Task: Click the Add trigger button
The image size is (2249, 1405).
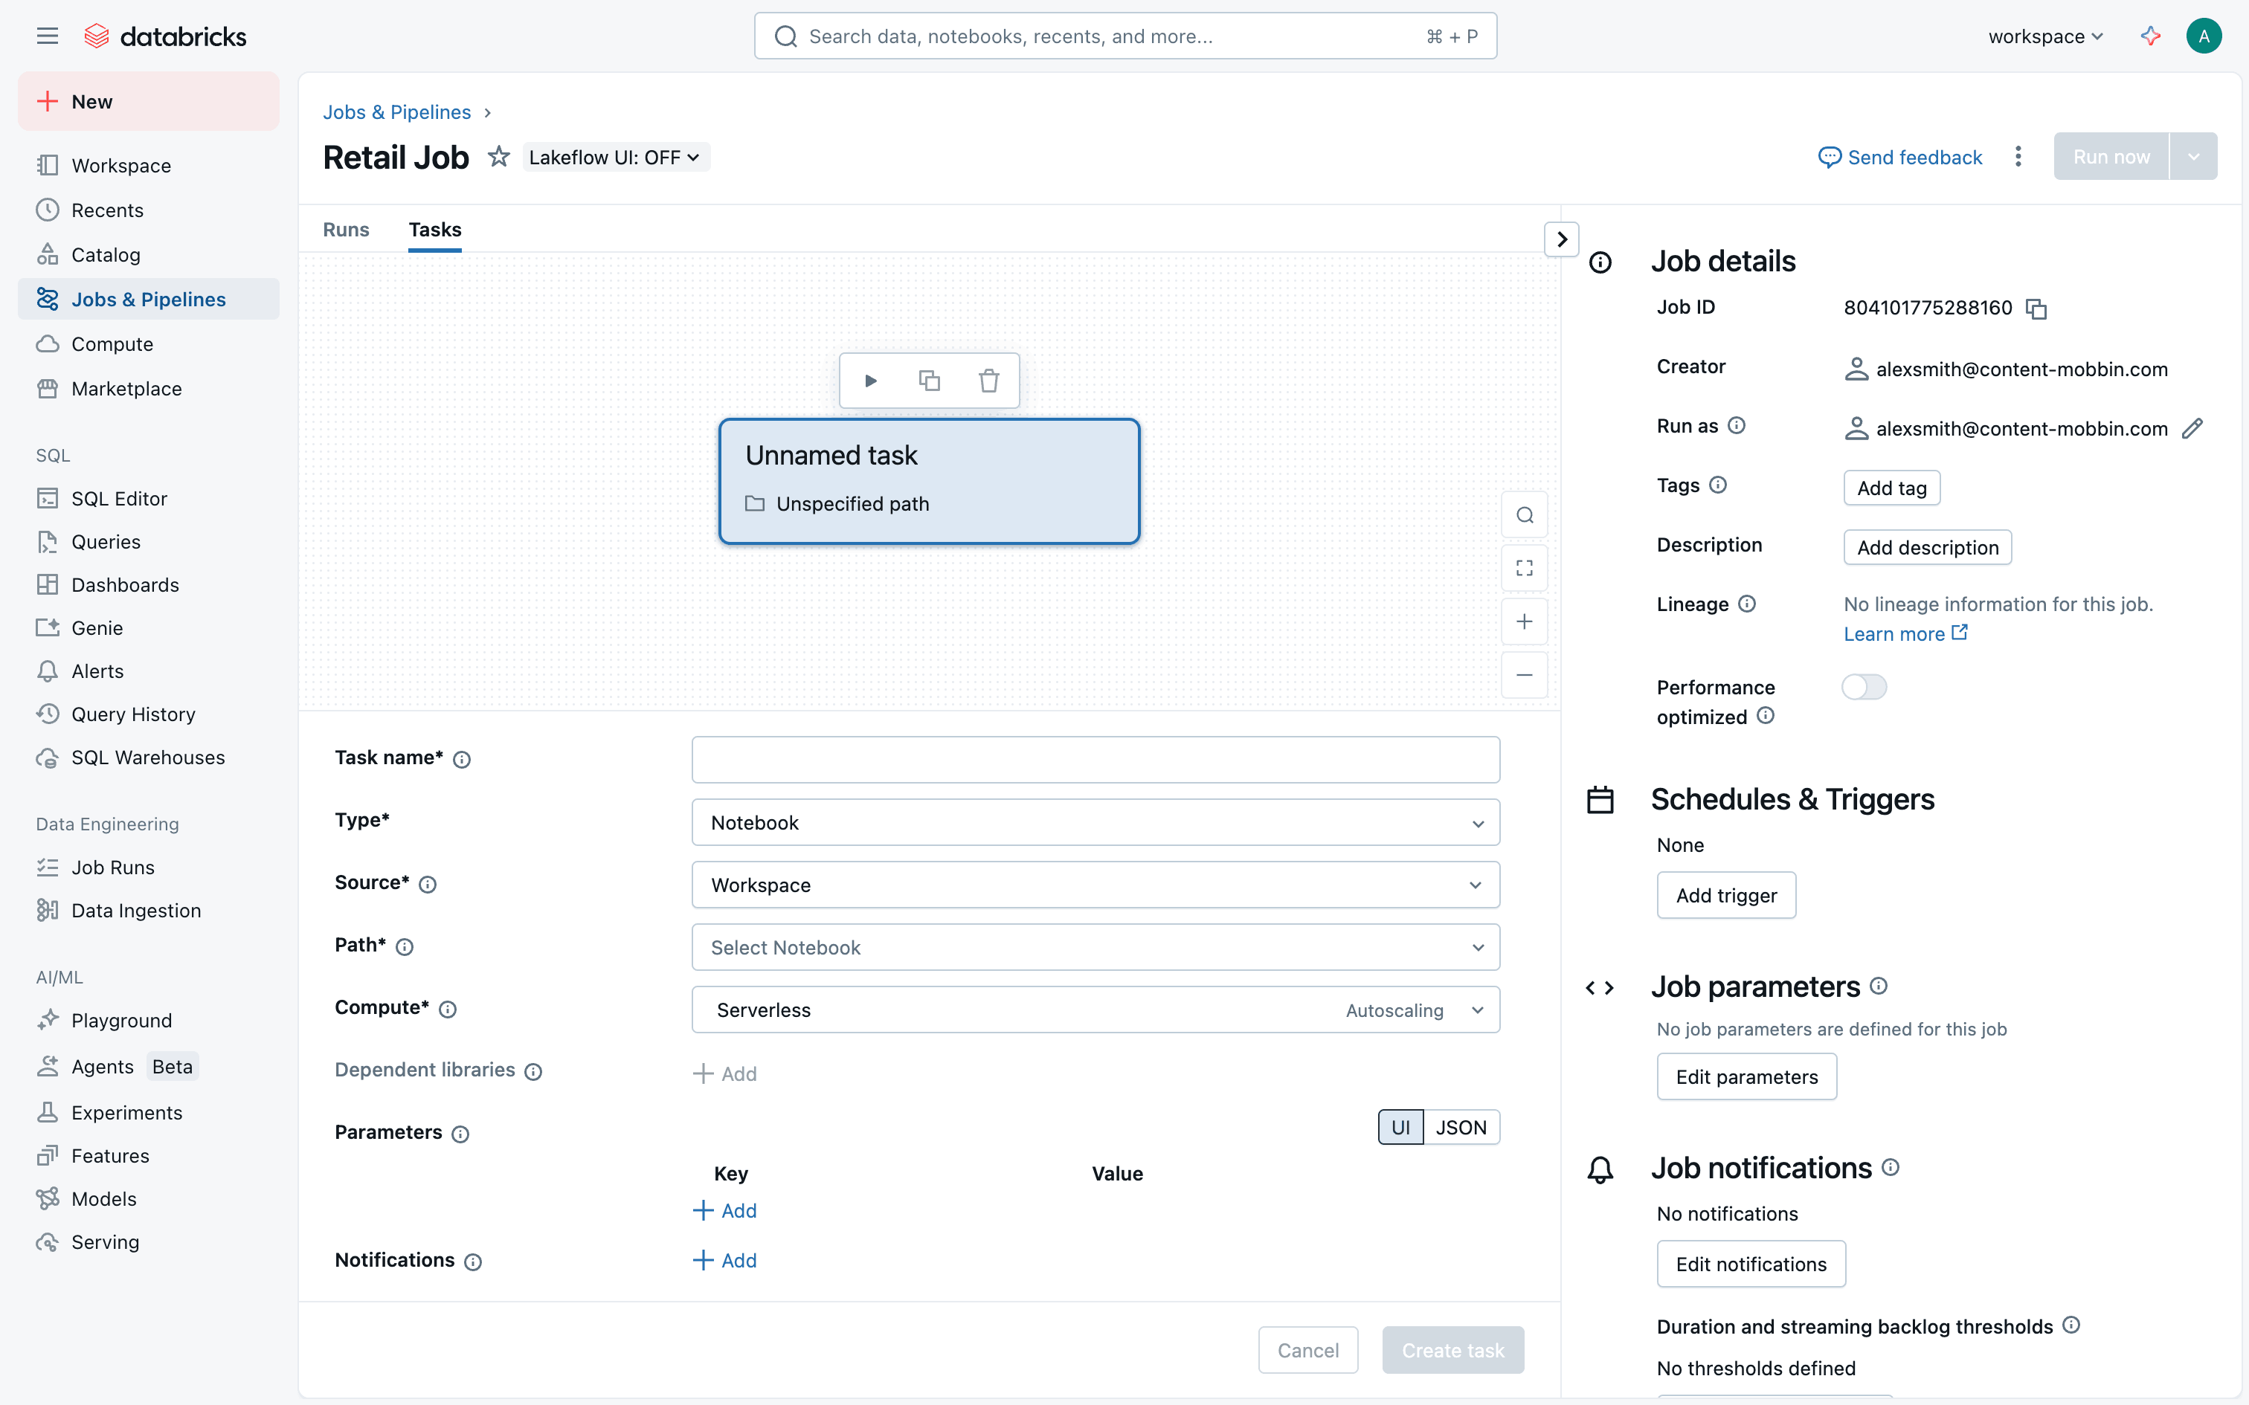Action: (1725, 895)
